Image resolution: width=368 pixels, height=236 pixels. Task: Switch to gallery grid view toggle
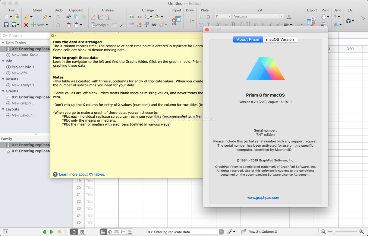(82, 232)
